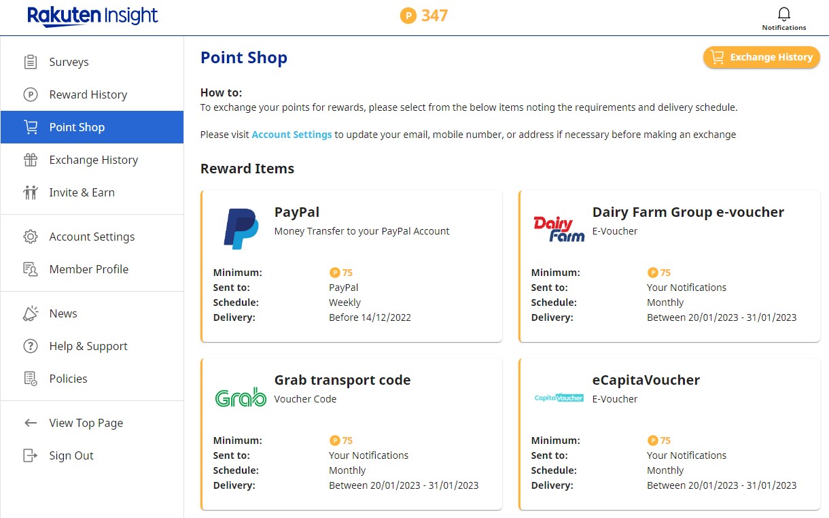
Task: Click the Reward History points icon
Action: (31, 94)
